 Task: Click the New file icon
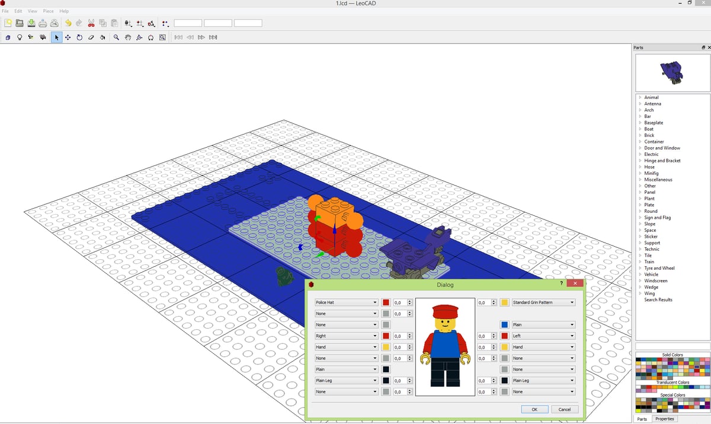click(x=8, y=23)
